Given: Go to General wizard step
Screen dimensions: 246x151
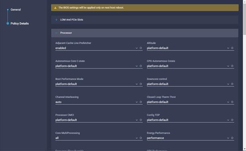Looking at the screenshot, I should pyautogui.click(x=16, y=10).
